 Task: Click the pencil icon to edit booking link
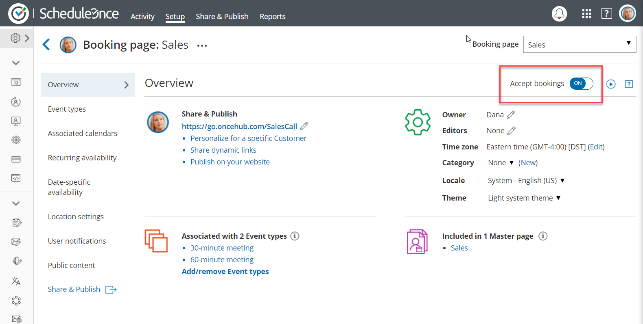[304, 126]
